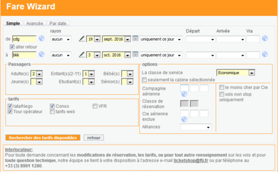
Task: Enable 'vols non stop uniquement' checkbox
Action: pos(221,94)
